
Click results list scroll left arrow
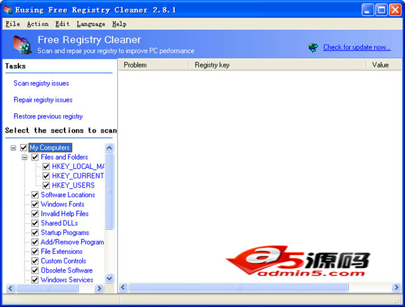click(123, 287)
